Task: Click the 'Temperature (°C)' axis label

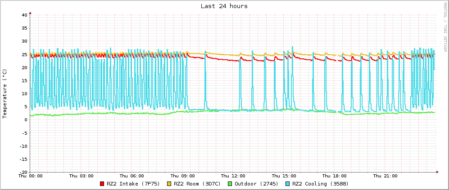Action: pyautogui.click(x=5, y=93)
